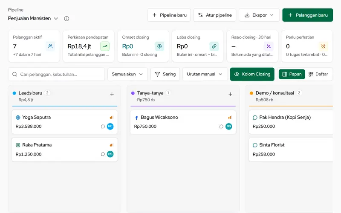341x213 pixels.
Task: Open the Penjualan Marsisten pipeline dropdown
Action: point(33,18)
